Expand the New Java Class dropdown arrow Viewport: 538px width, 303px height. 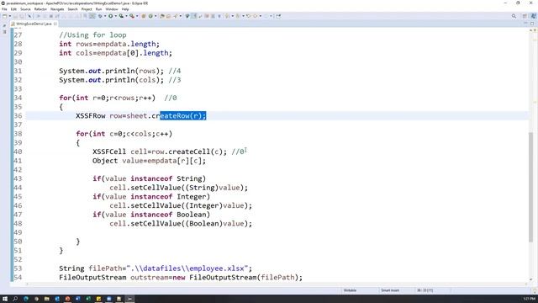[x=155, y=16]
